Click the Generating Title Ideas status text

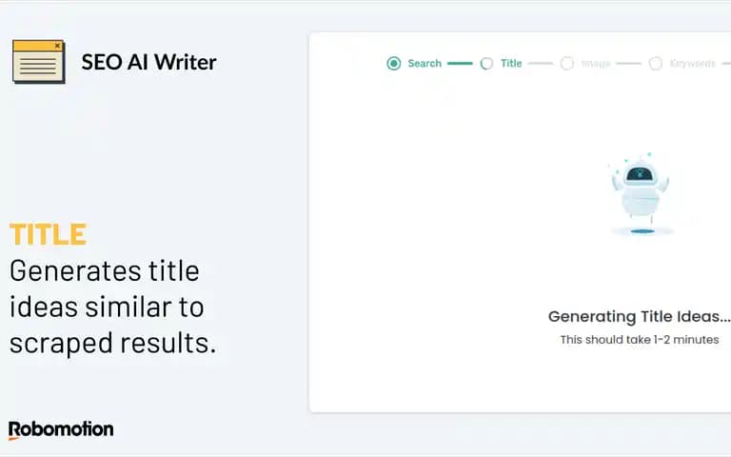[640, 317]
